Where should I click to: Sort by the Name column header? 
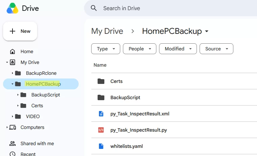(x=100, y=65)
